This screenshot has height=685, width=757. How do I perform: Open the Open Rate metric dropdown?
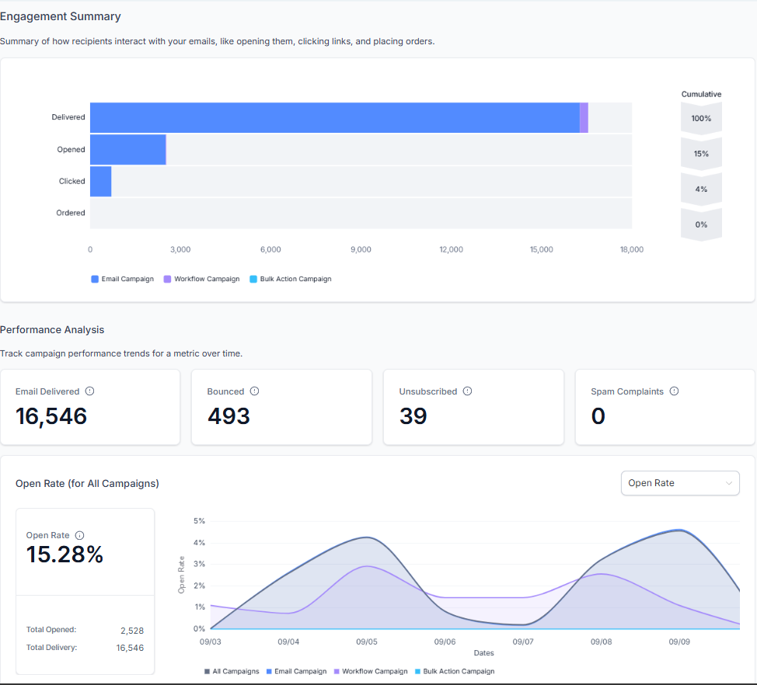(x=680, y=483)
